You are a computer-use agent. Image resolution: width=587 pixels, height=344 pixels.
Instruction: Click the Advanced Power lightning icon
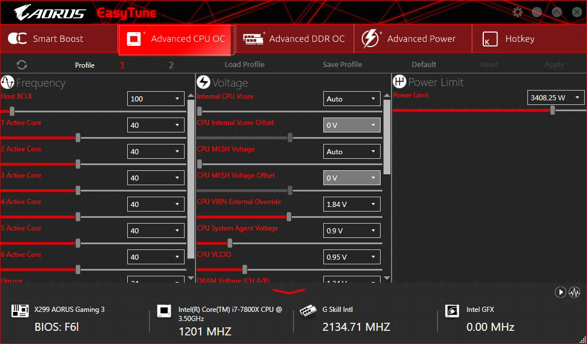(x=370, y=38)
